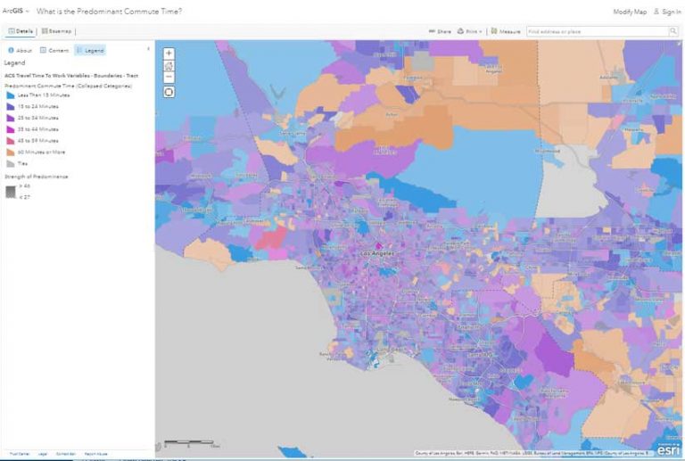Collapse the side panel arrow

(149, 49)
